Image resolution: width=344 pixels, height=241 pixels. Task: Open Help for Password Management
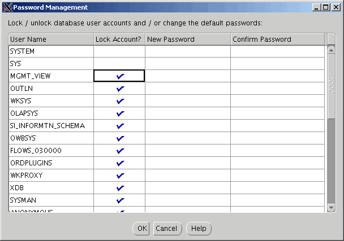click(x=199, y=229)
